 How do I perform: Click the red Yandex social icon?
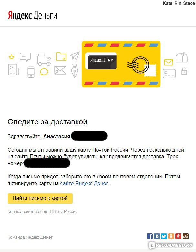tap(178, 236)
